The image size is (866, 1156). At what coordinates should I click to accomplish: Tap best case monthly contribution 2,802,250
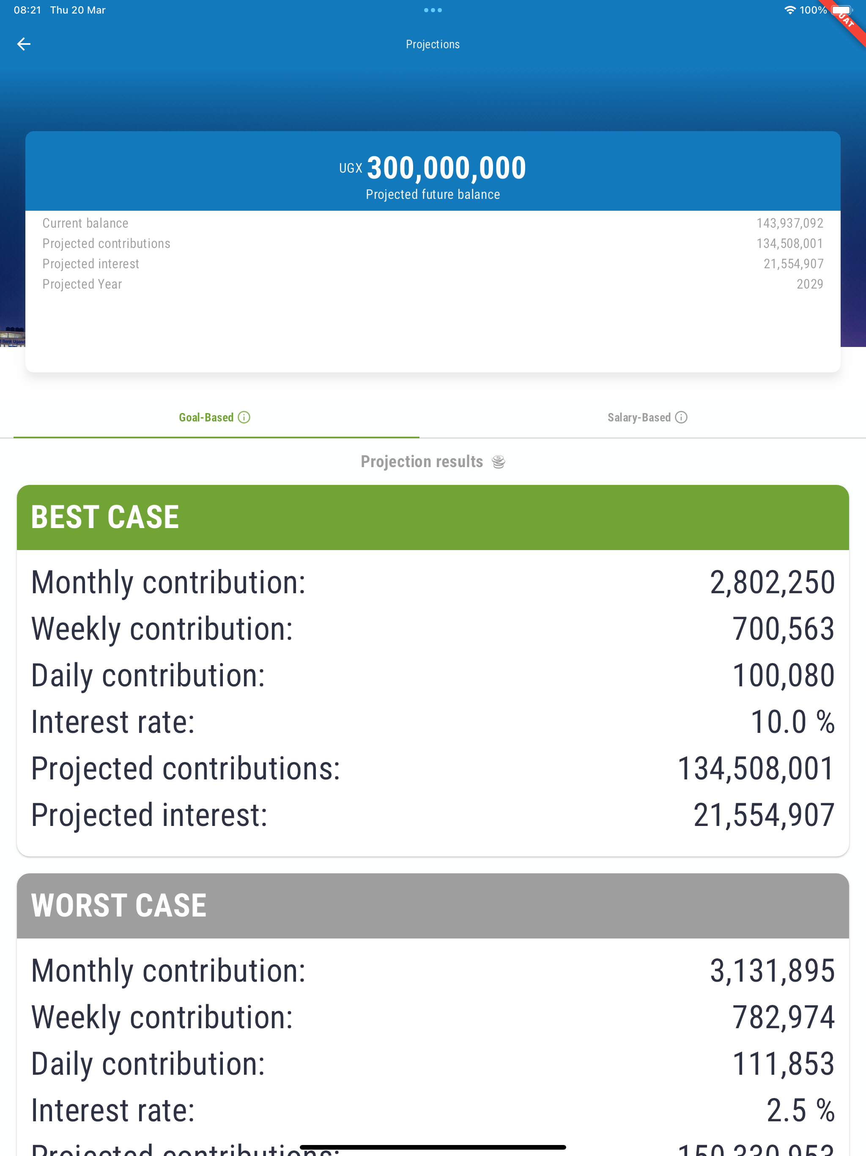(x=772, y=582)
